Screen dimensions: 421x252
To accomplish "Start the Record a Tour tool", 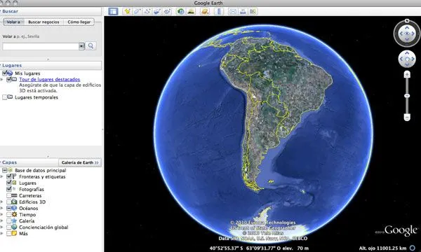I will (167, 11).
